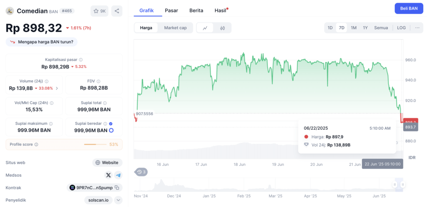Click the 1.61% (7h) change indicator
The height and width of the screenshot is (207, 427).
pos(78,28)
